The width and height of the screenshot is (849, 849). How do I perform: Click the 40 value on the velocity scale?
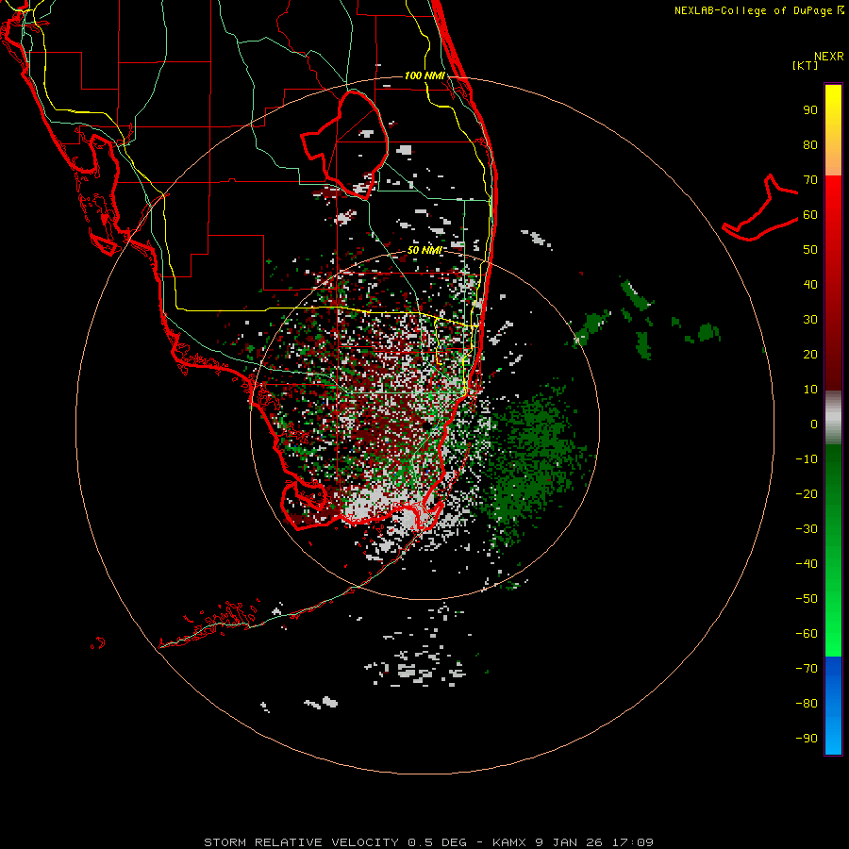point(810,284)
